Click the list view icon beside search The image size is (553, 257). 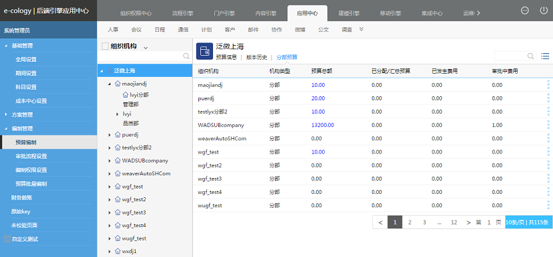[x=545, y=56]
